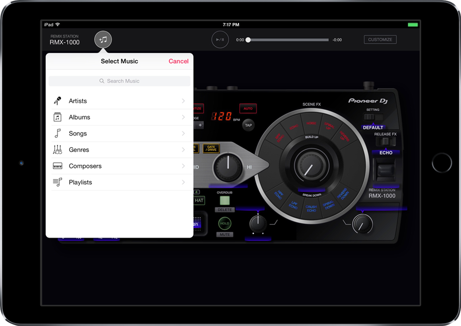Open the Genres category

click(x=119, y=150)
